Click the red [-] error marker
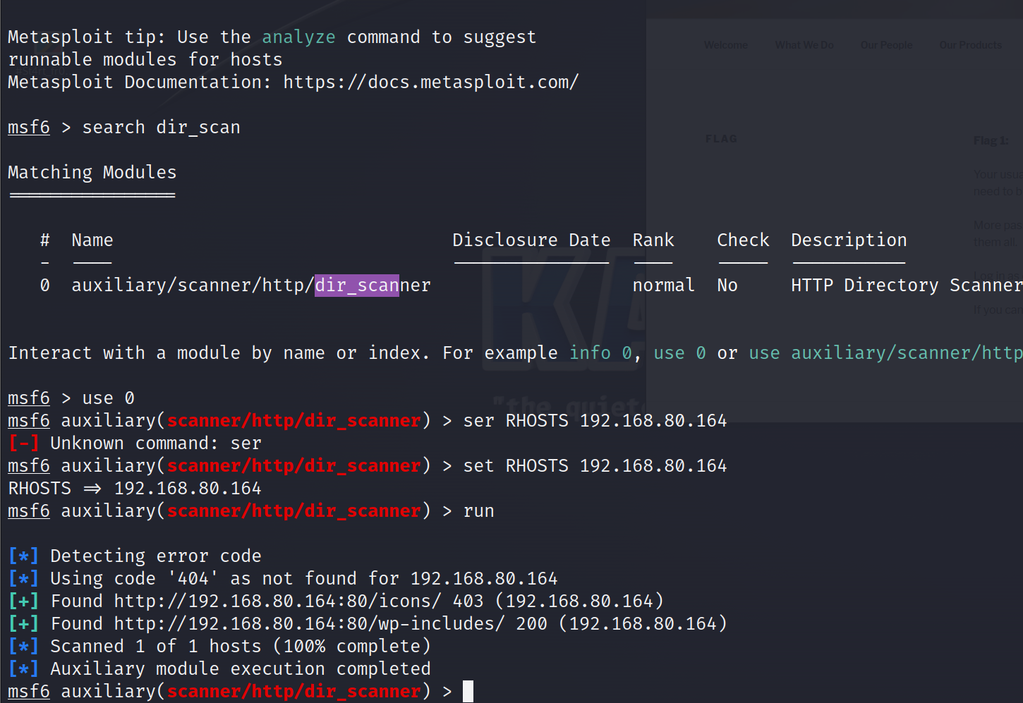Image resolution: width=1023 pixels, height=703 pixels. tap(23, 444)
